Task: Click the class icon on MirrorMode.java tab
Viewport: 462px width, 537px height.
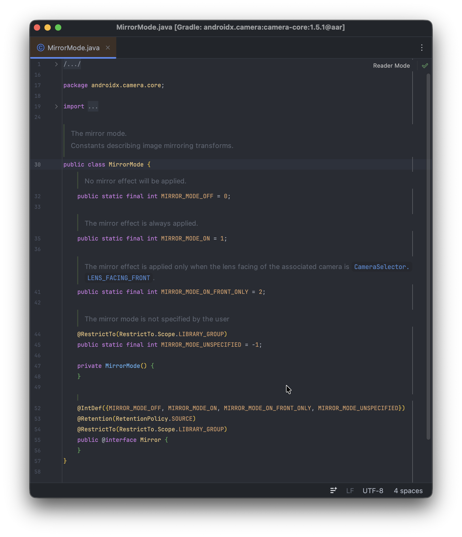Action: tap(41, 48)
